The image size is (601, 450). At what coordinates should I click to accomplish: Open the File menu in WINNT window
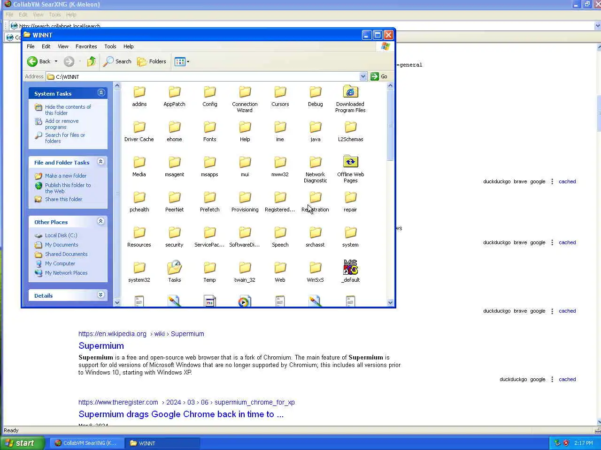coord(31,46)
